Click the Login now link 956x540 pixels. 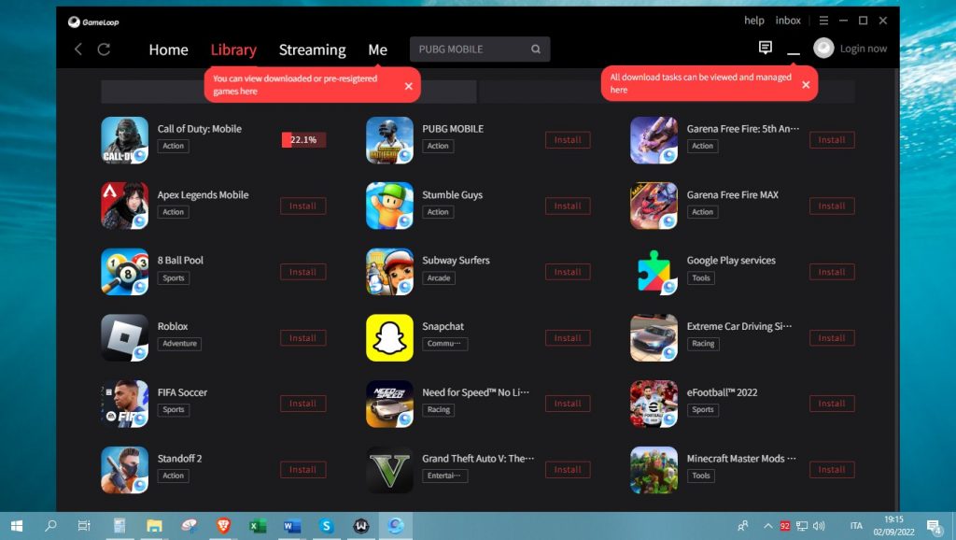pos(864,49)
